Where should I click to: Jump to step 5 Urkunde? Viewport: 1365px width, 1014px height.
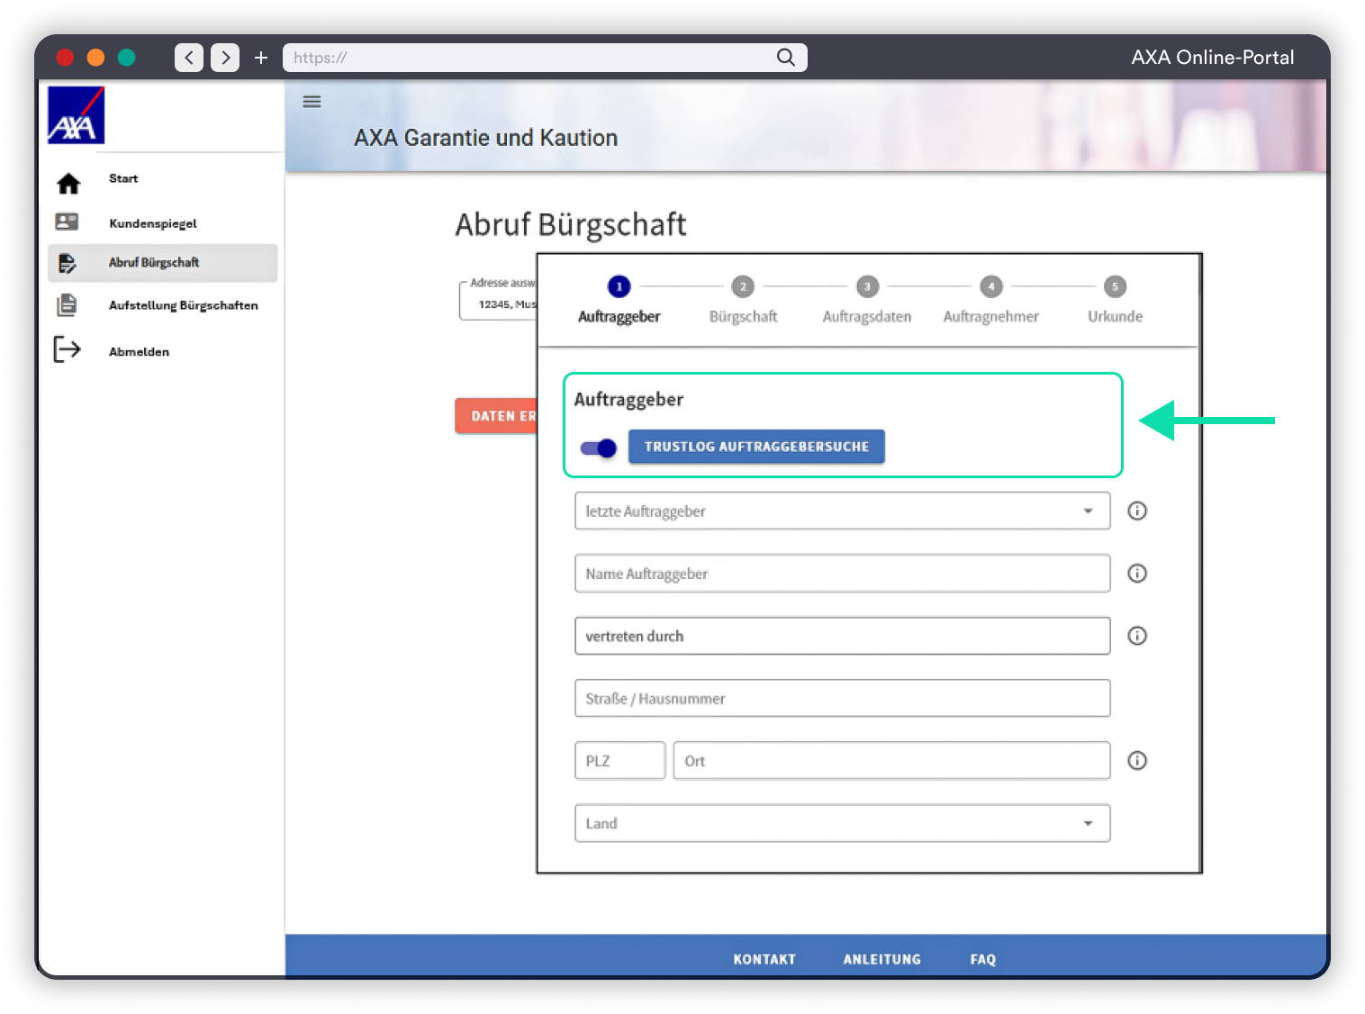tap(1115, 287)
